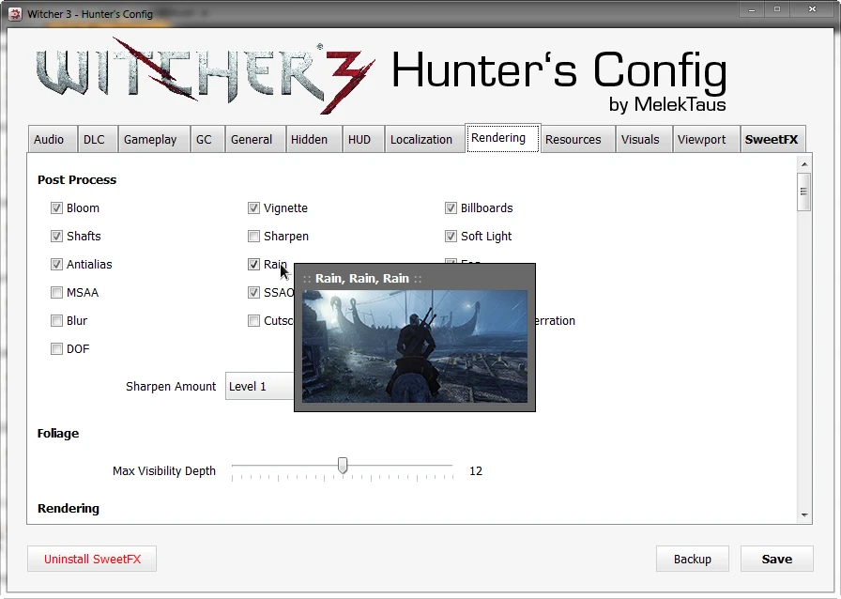
Task: Enable the Sharpen effect
Action: 253,236
